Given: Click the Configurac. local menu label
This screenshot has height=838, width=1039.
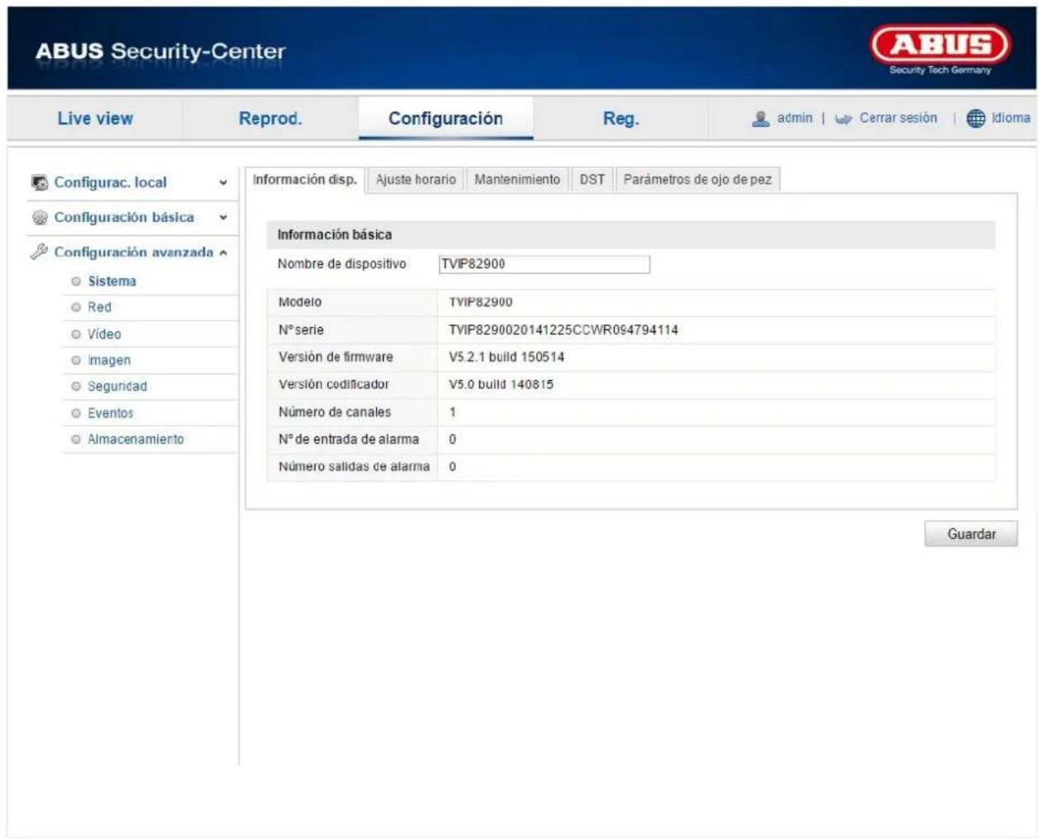Looking at the screenshot, I should [x=110, y=182].
